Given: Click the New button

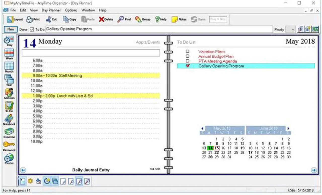Looking at the screenshot, I should point(11,29).
